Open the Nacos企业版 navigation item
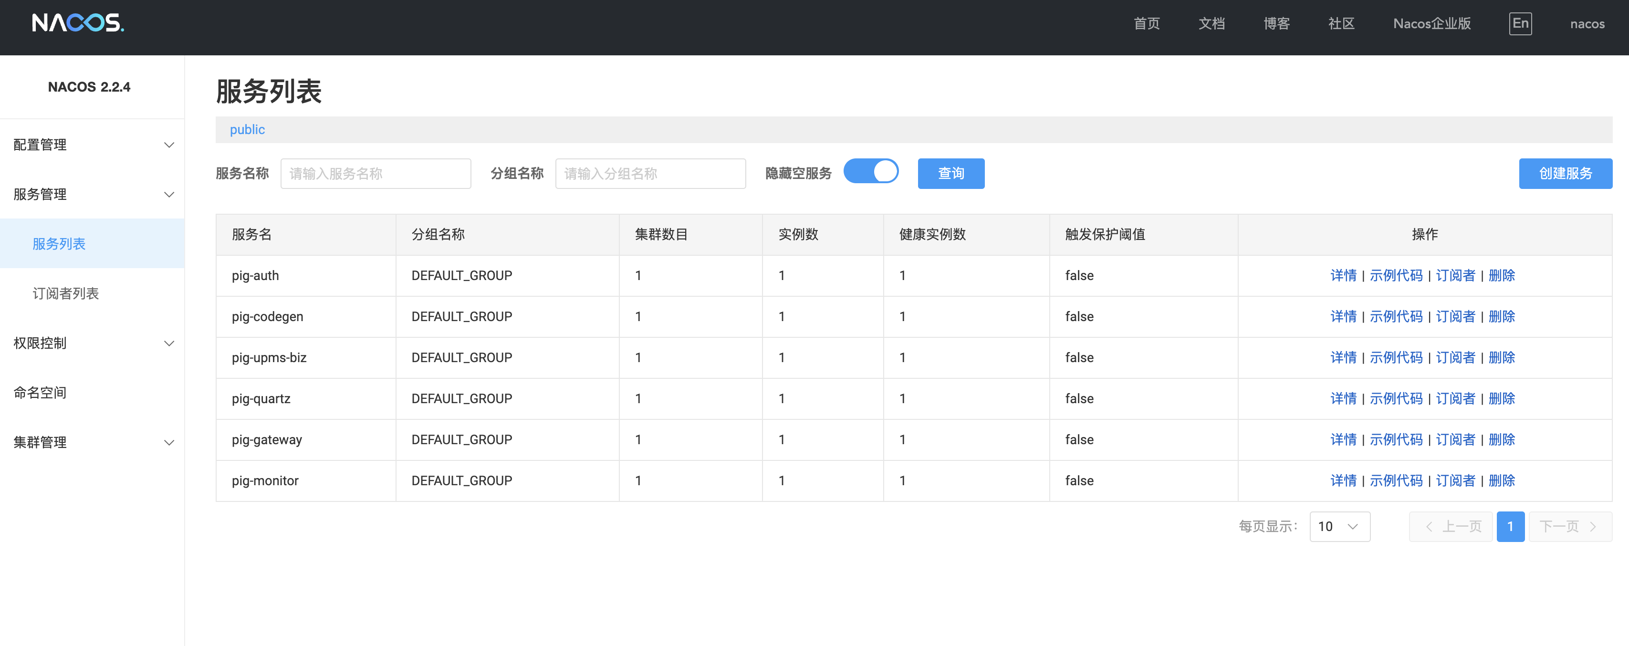 point(1432,24)
